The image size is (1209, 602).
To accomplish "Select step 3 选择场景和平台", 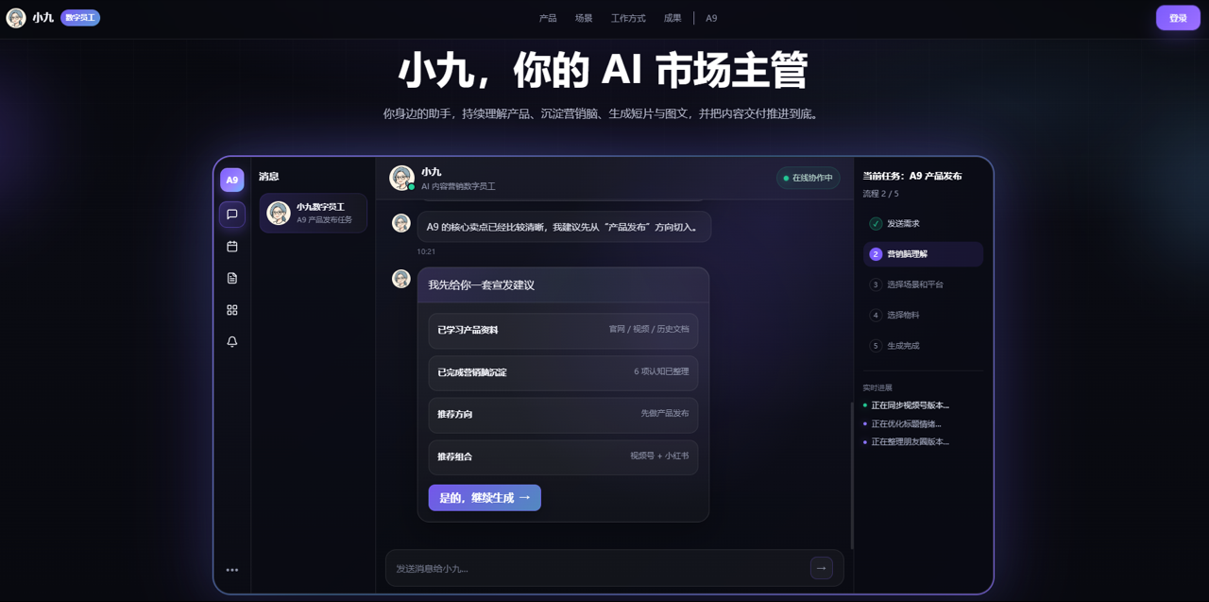I will click(922, 284).
